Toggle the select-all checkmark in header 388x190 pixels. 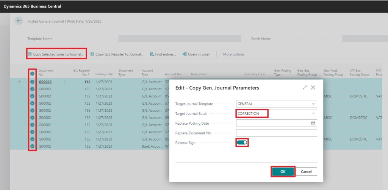click(32, 74)
